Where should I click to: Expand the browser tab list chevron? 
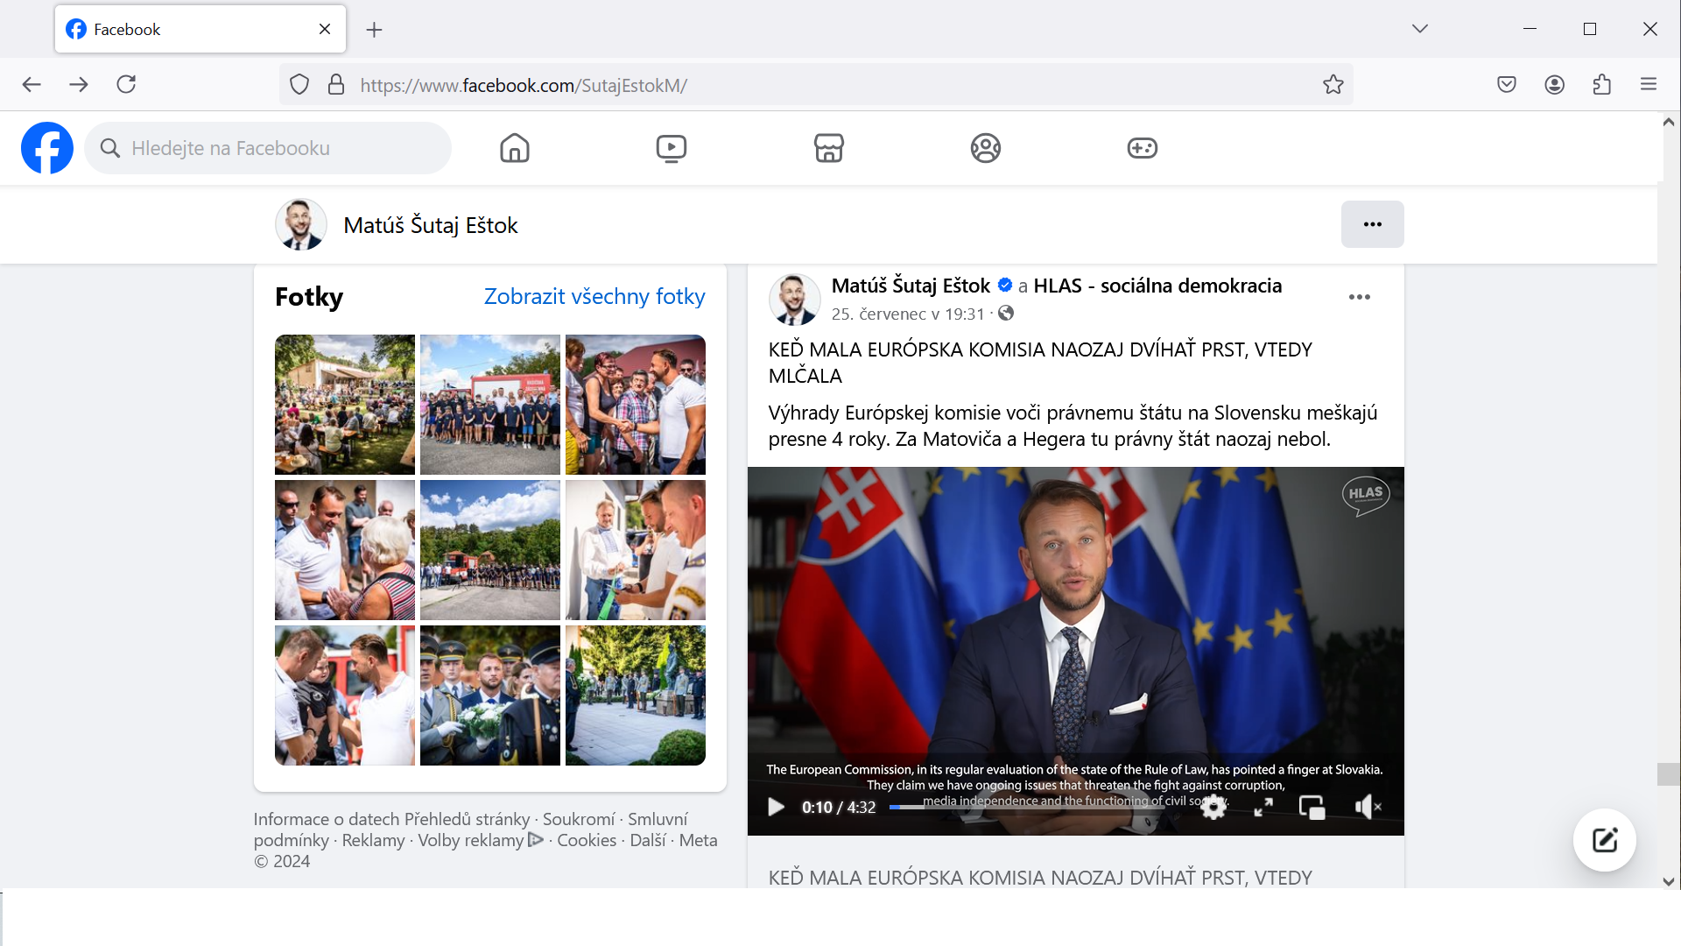point(1419,29)
